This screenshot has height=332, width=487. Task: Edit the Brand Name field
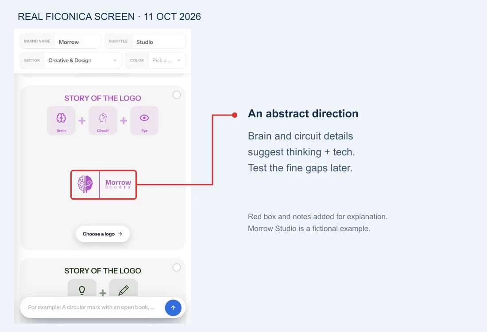61,41
